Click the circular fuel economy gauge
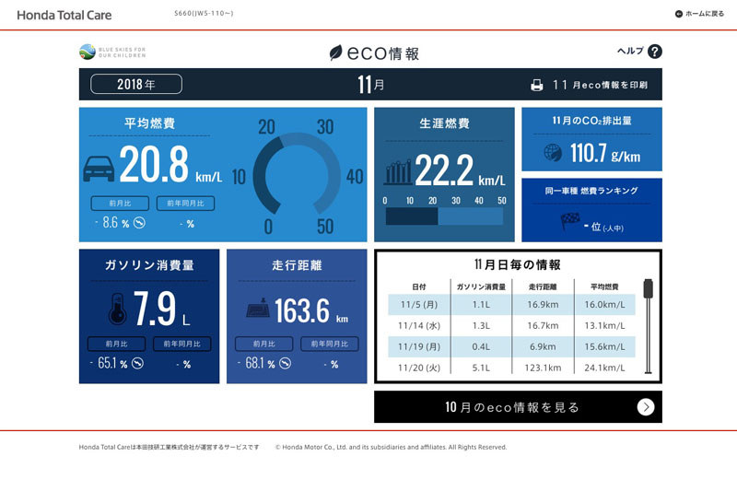Screen dimensions: 737x491 click(x=297, y=176)
